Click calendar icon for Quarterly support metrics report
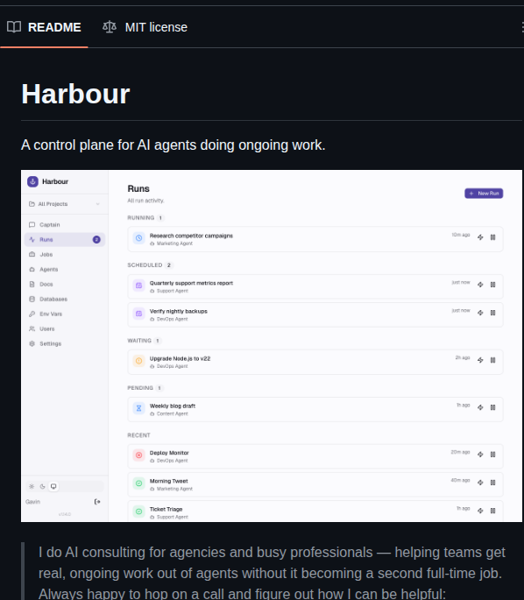Image resolution: width=524 pixels, height=600 pixels. (x=139, y=286)
